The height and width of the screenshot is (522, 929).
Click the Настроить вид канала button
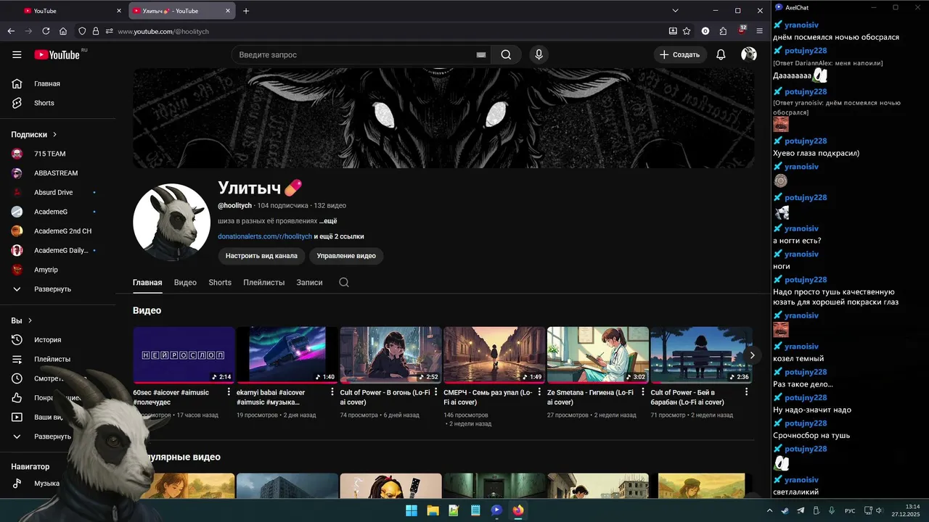click(x=261, y=256)
